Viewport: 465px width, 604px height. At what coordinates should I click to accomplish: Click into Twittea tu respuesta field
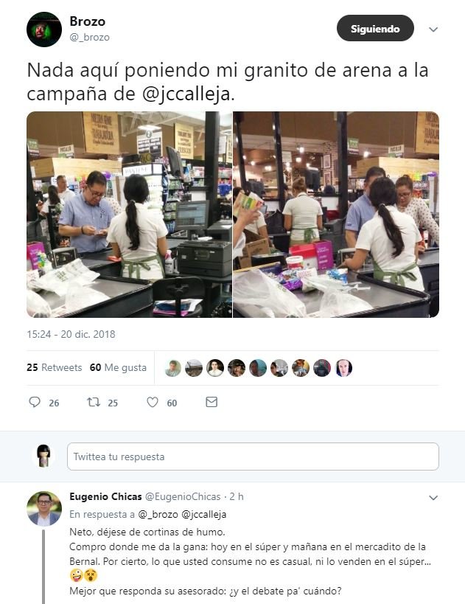coord(253,457)
